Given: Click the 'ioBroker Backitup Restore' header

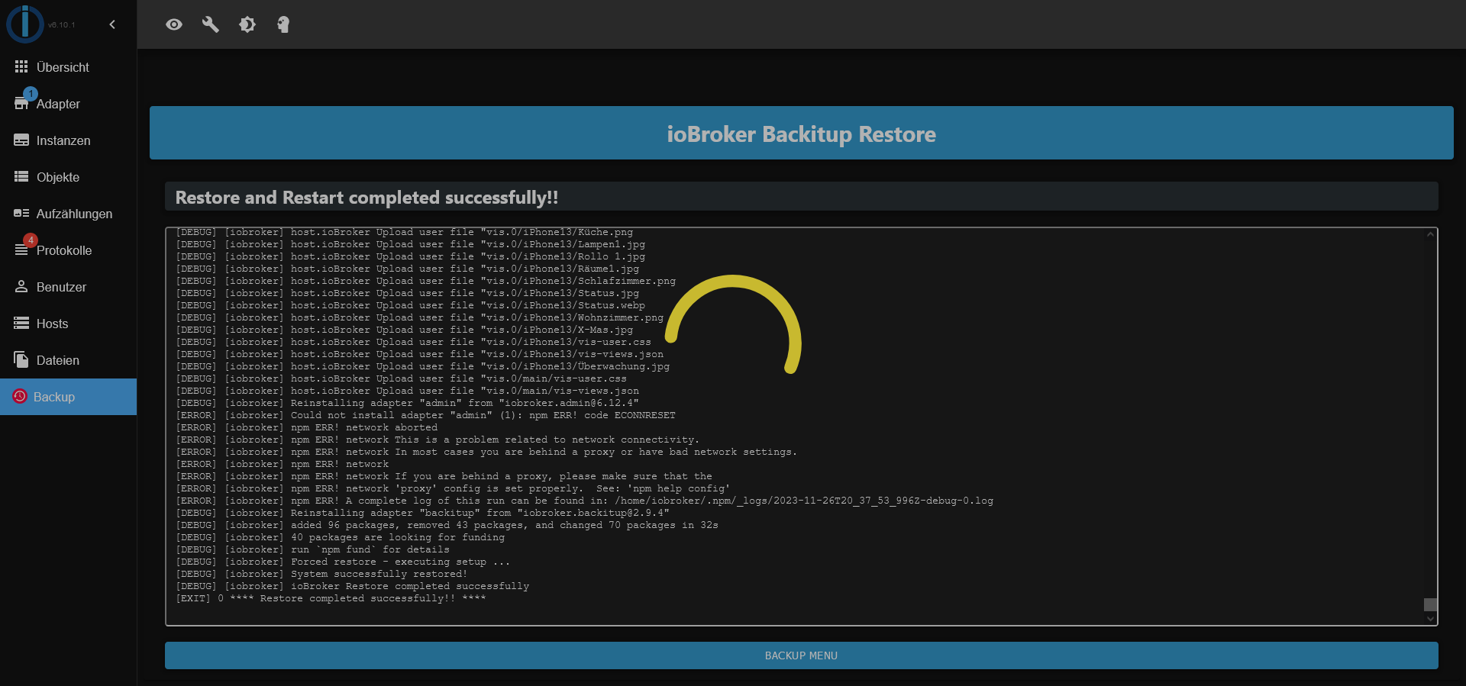Looking at the screenshot, I should point(801,134).
